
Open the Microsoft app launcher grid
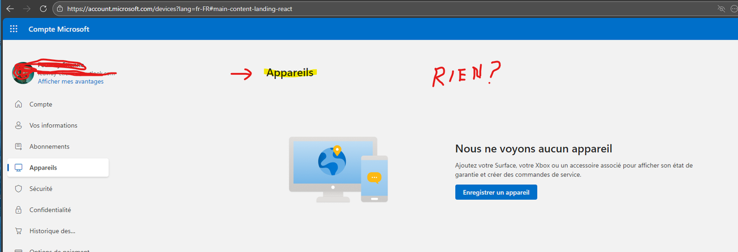(14, 29)
